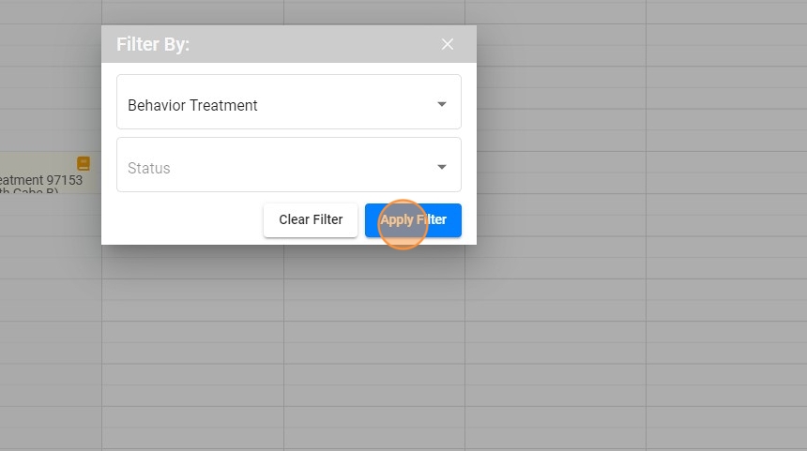Click the orange note icon on the appointment

[84, 163]
